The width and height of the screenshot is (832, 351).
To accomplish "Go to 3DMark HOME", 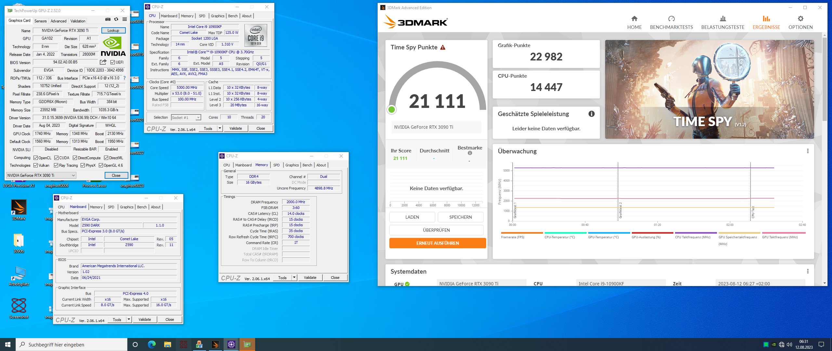I will [x=634, y=22].
